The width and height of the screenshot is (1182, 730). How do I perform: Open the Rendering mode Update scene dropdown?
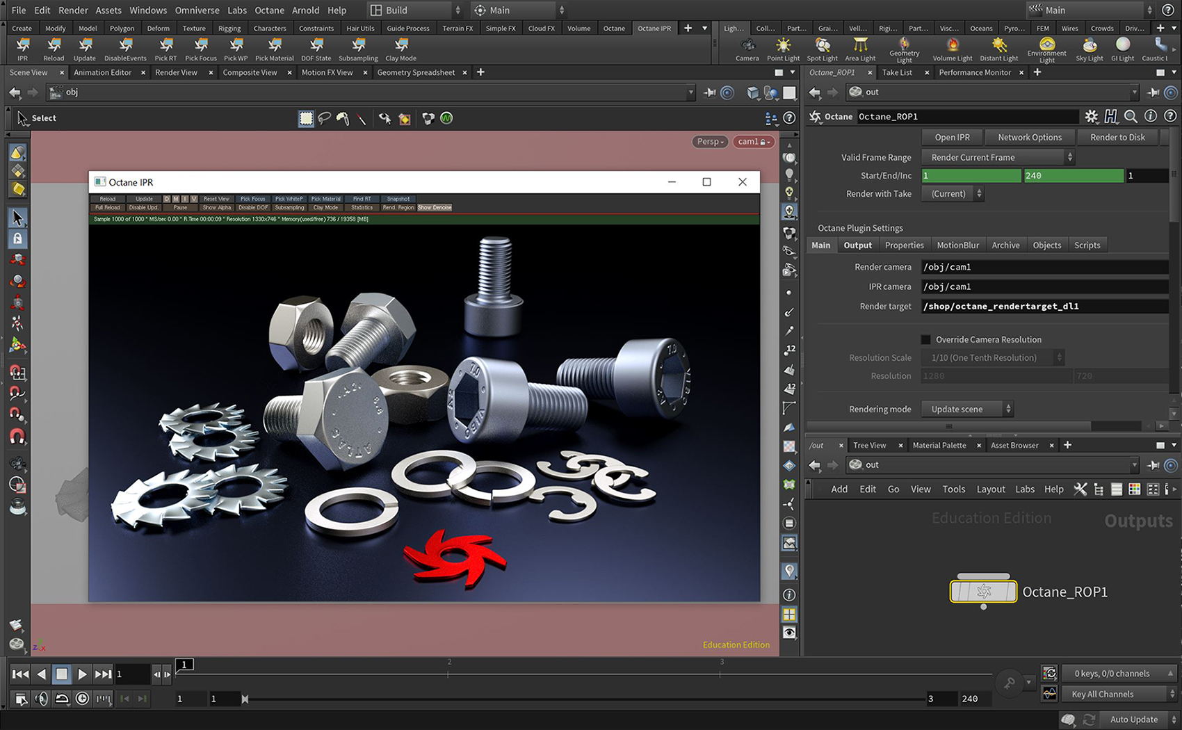[x=966, y=409]
